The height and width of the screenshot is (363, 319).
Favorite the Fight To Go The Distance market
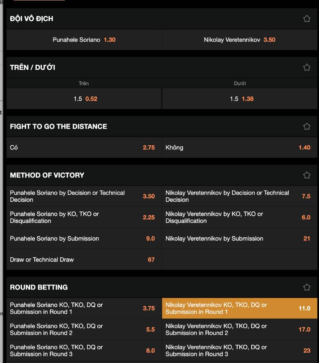(x=307, y=127)
